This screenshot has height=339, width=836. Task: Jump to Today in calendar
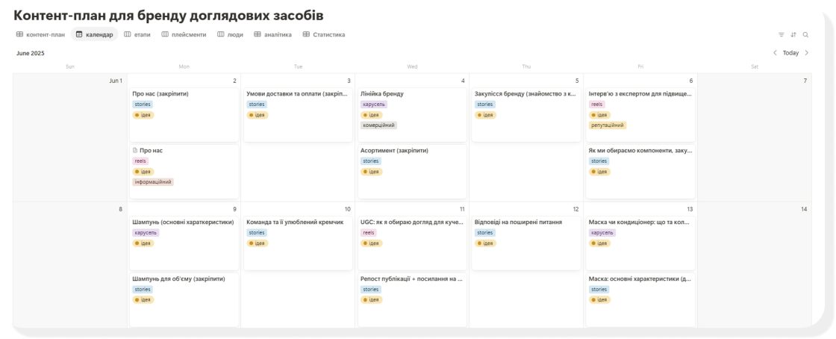click(x=790, y=53)
